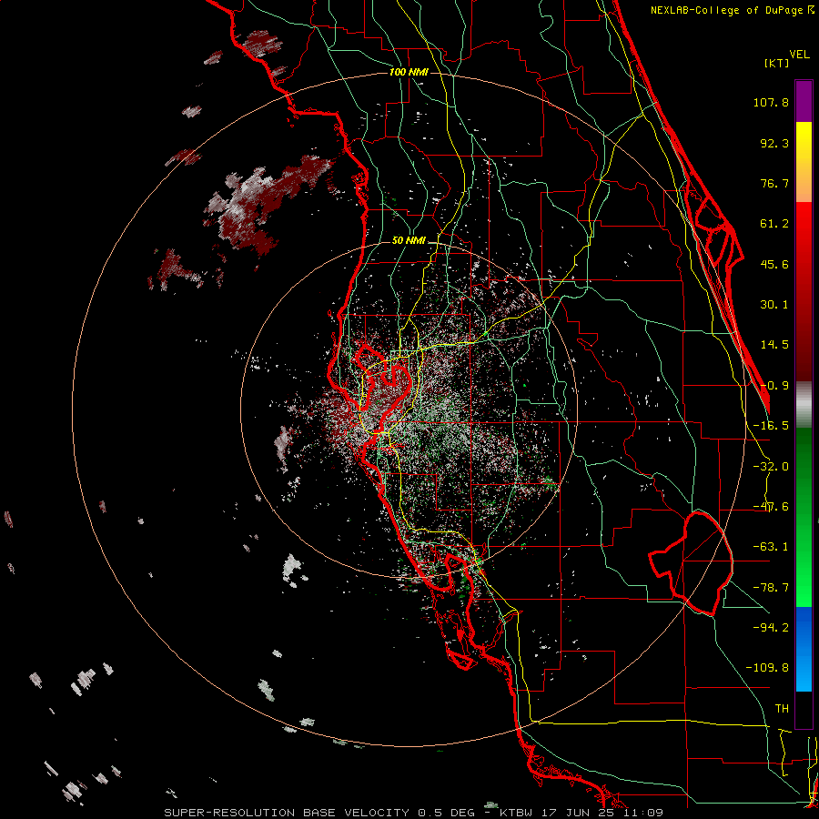Click the 45.6 legend value
The width and height of the screenshot is (819, 819).
pos(774,264)
